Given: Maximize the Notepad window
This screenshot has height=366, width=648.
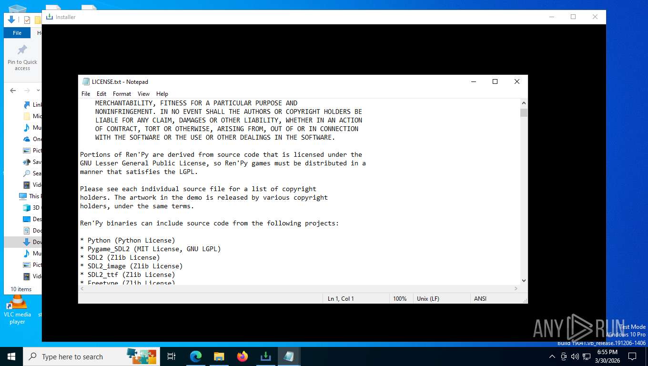Looking at the screenshot, I should tap(495, 81).
